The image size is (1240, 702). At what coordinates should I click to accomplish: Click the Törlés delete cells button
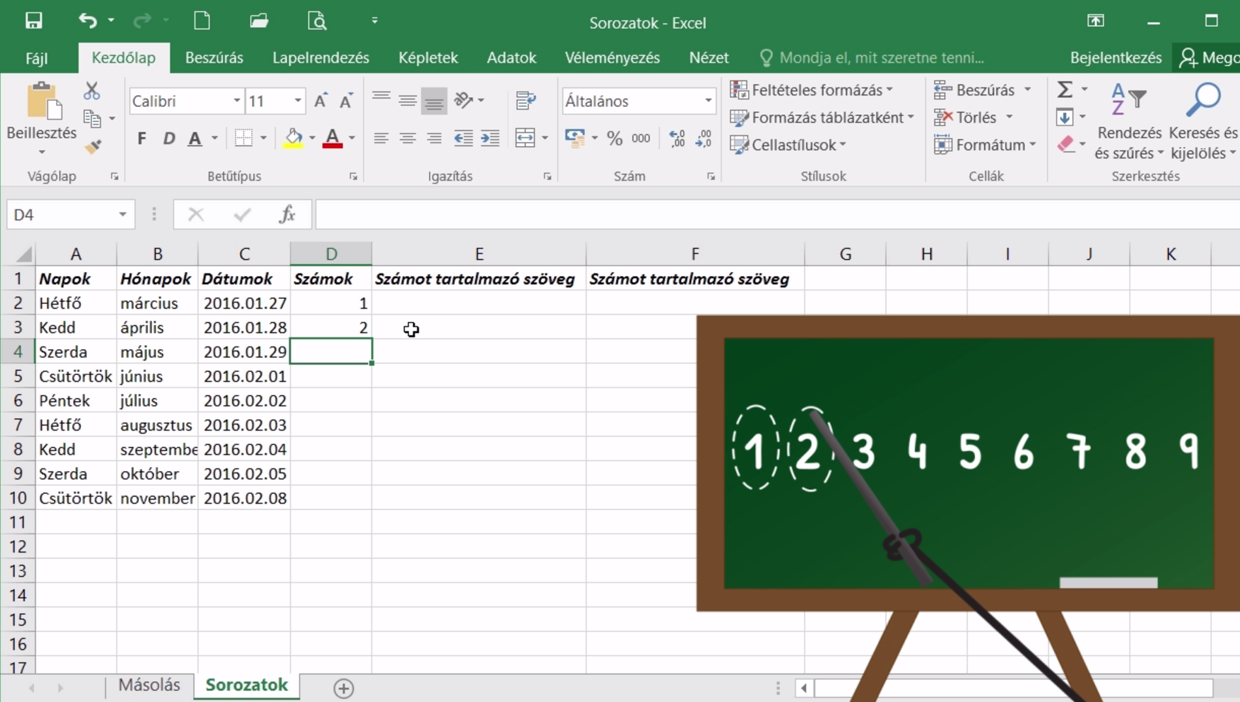click(x=973, y=117)
